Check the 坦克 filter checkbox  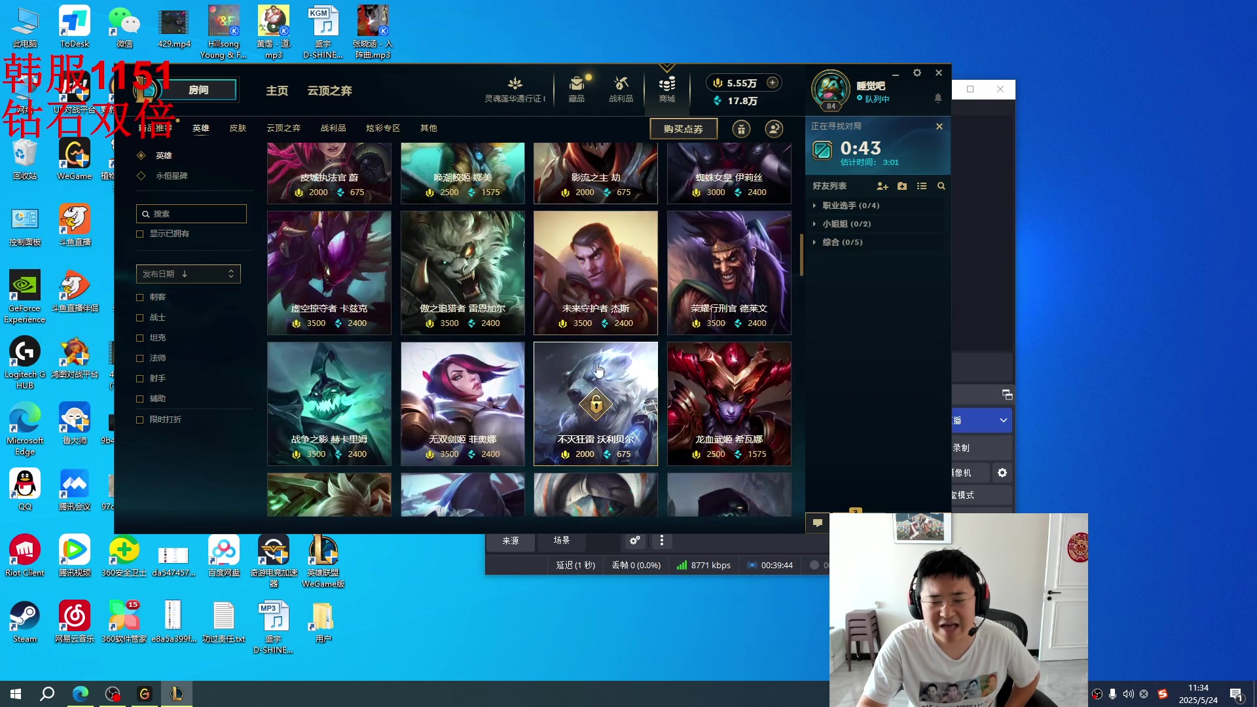coord(139,338)
